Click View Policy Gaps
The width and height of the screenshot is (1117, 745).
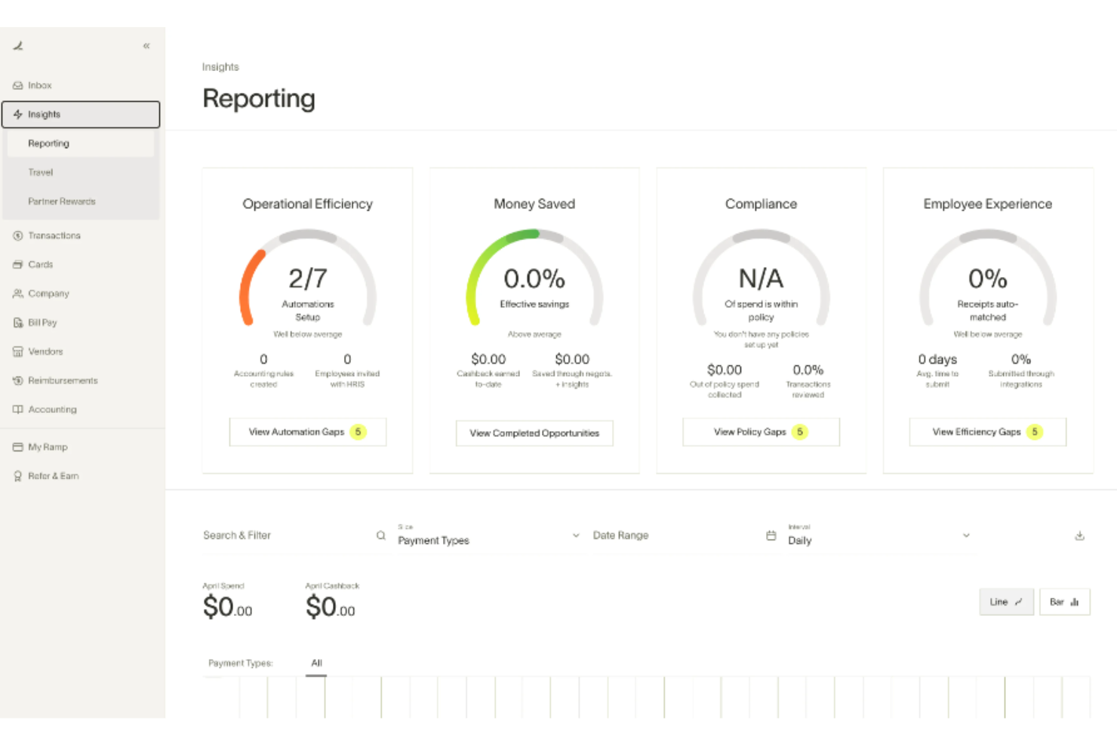point(760,432)
